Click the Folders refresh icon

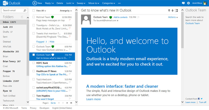coord(22,17)
